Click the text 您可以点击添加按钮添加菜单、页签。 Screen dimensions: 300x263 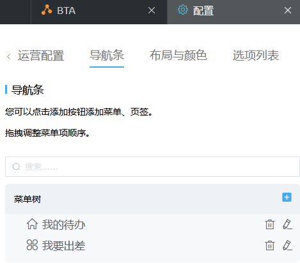point(79,112)
